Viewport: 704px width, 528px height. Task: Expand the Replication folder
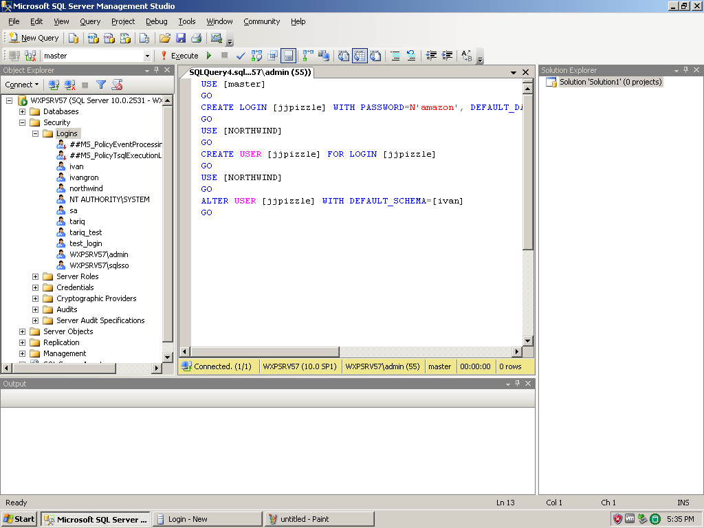23,342
